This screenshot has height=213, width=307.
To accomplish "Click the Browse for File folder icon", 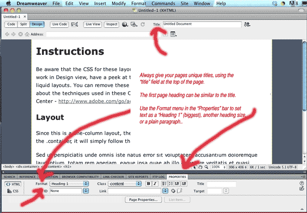I will click(x=180, y=190).
